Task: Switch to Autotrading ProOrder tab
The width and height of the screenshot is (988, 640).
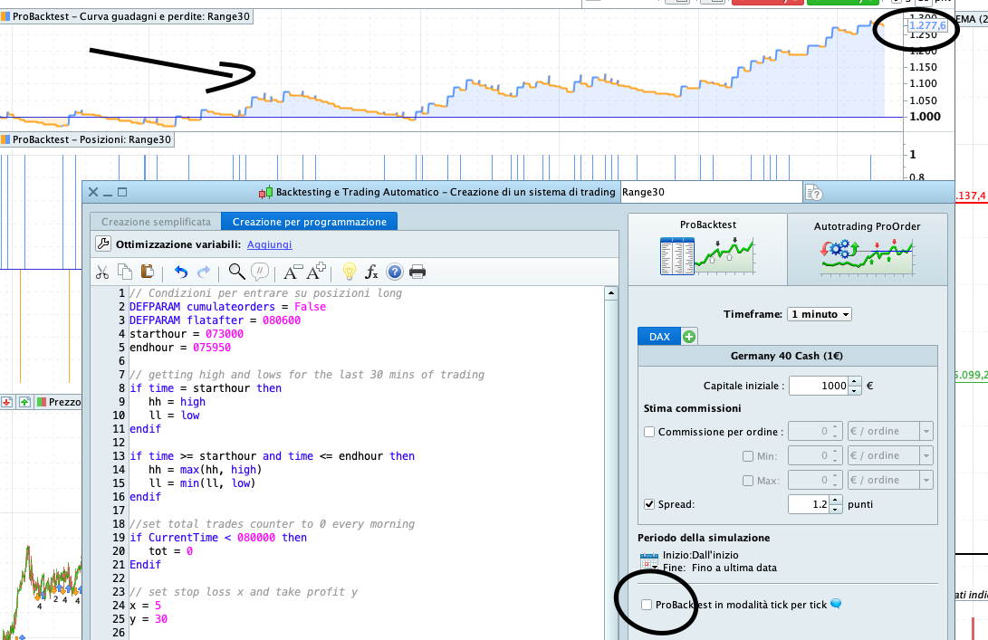Action: 867,250
